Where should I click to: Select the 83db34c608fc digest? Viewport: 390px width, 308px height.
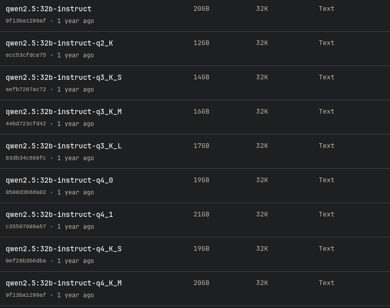(26, 158)
